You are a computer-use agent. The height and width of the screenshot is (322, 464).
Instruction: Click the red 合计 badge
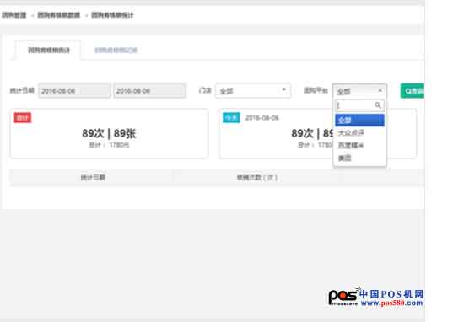(x=23, y=118)
